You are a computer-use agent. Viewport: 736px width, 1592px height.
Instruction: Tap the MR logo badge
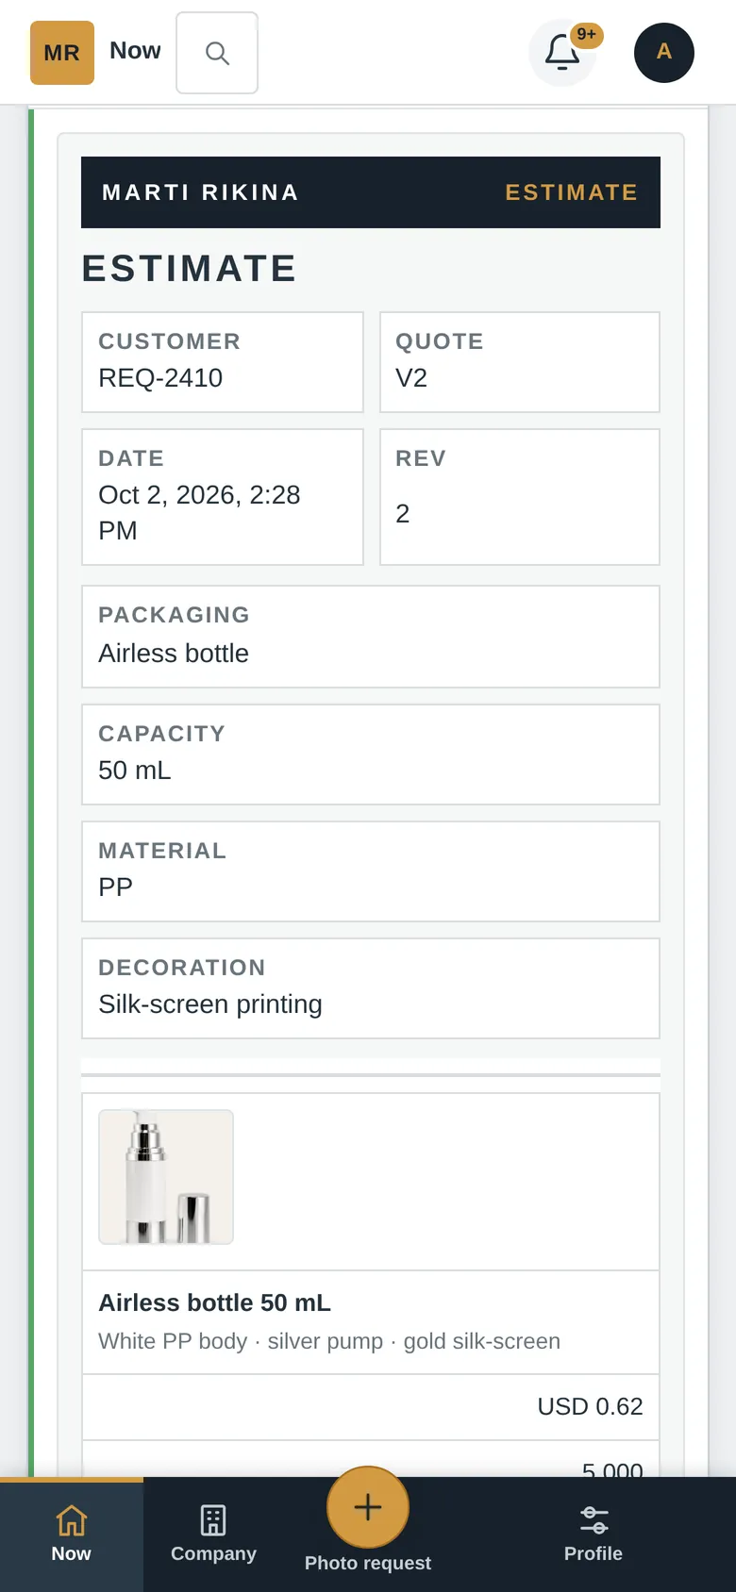coord(62,53)
